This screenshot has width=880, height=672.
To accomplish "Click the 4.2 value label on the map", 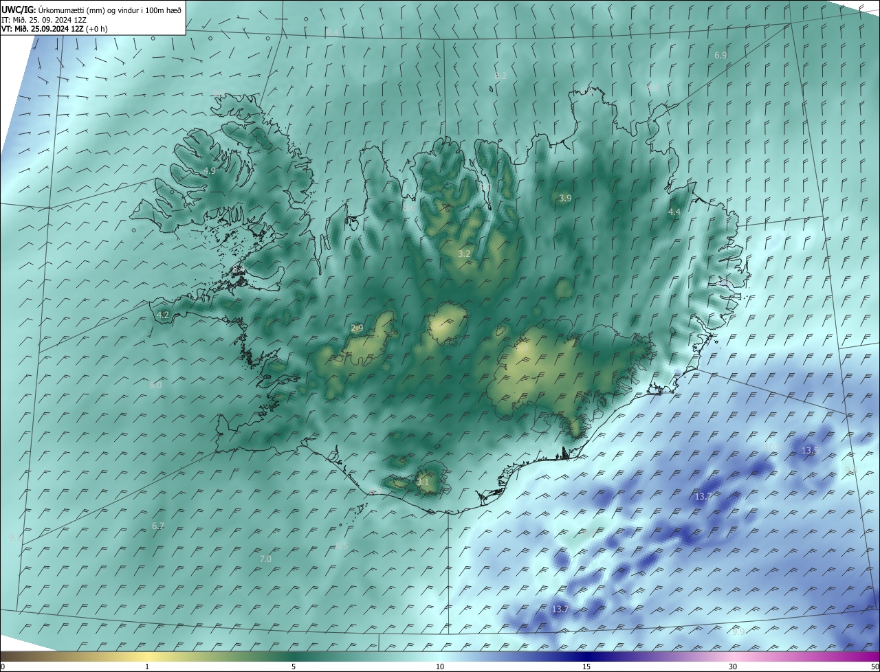I will [x=163, y=315].
